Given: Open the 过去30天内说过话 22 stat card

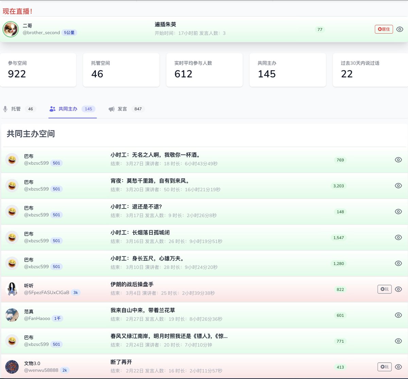Looking at the screenshot, I should tap(370, 70).
